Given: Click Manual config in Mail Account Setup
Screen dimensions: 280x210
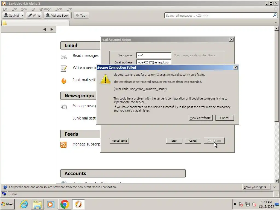Looking at the screenshot, I should coord(119,141).
